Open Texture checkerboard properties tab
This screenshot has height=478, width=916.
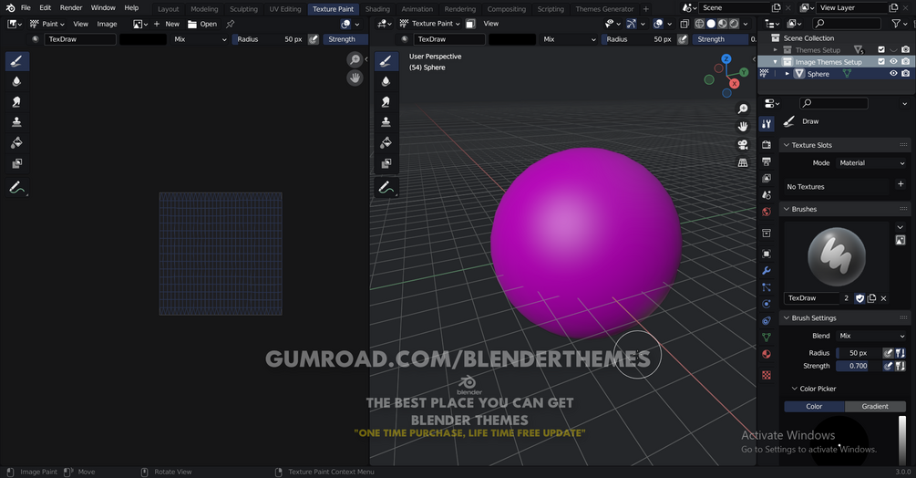[x=767, y=375]
